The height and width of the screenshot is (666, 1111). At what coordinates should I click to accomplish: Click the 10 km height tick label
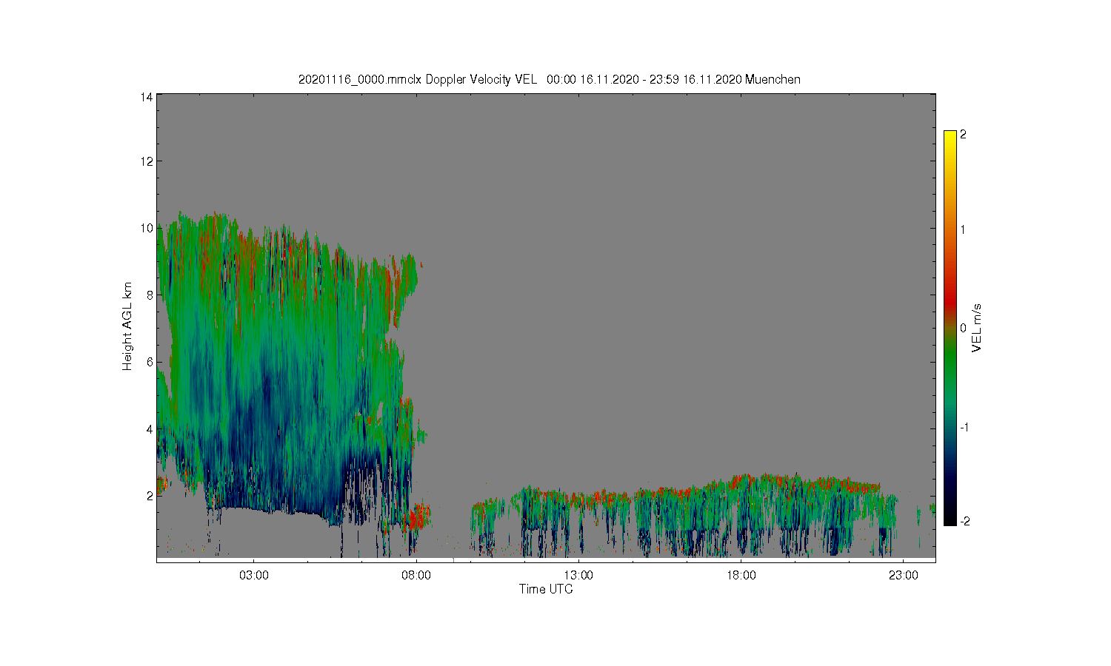click(x=147, y=228)
